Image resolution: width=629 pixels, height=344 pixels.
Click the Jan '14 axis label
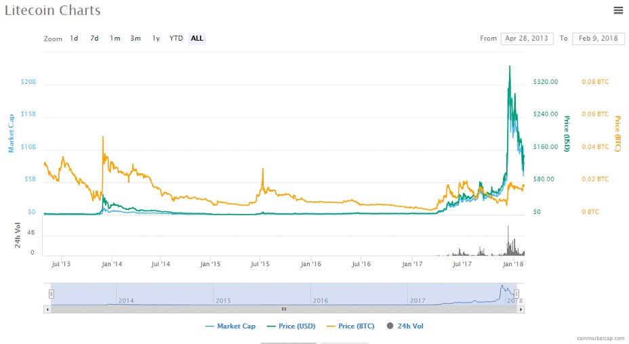(112, 264)
